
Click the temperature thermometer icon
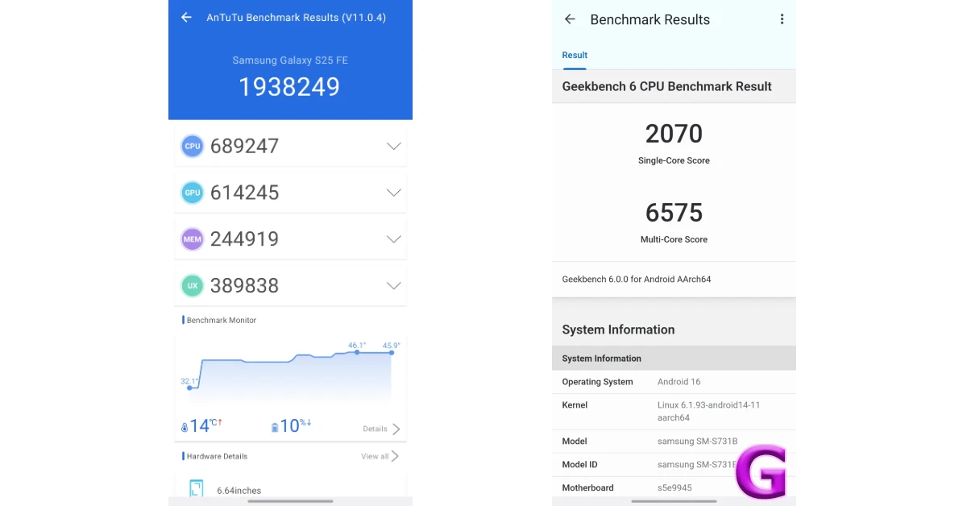click(x=186, y=425)
